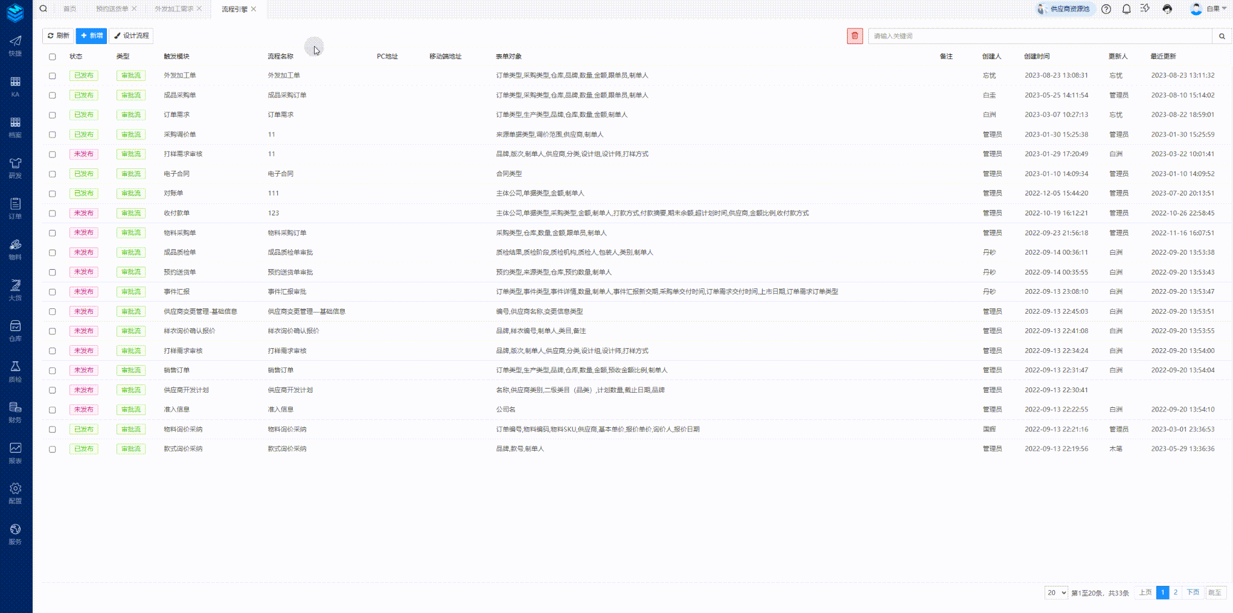Go to the 下页 next page

[1193, 592]
